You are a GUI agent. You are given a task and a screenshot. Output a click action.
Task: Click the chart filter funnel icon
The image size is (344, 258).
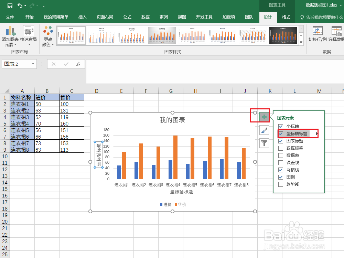pyautogui.click(x=264, y=142)
